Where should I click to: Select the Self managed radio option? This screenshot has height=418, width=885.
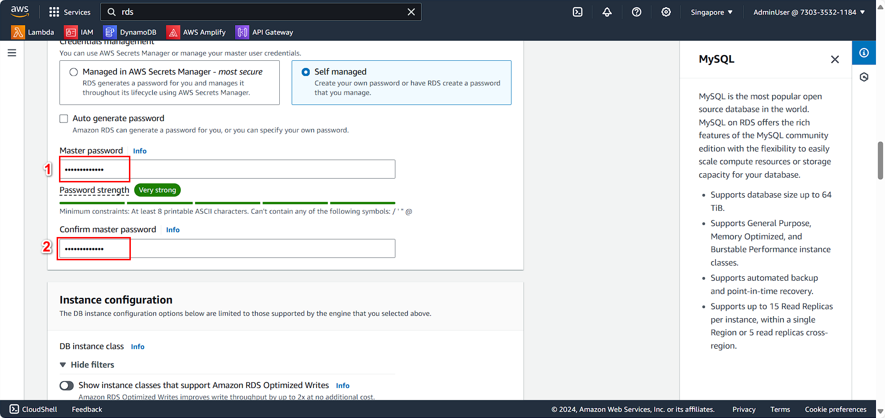tap(305, 72)
